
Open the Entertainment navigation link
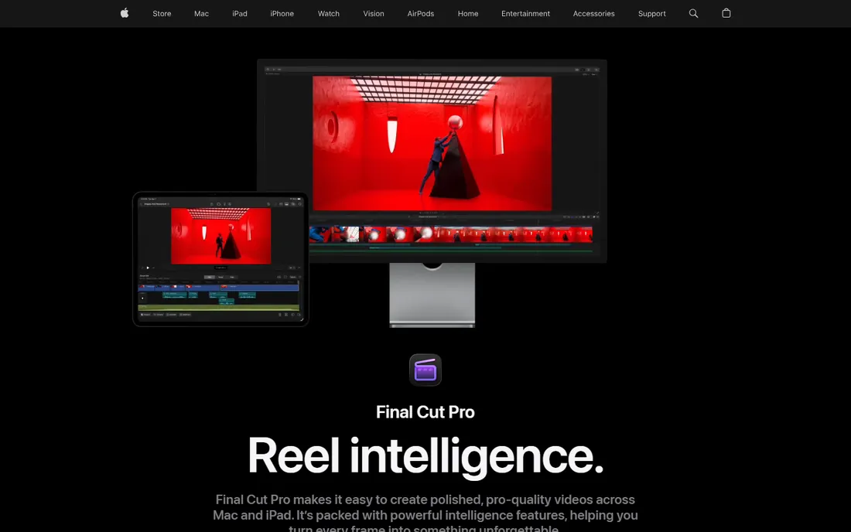pos(525,14)
